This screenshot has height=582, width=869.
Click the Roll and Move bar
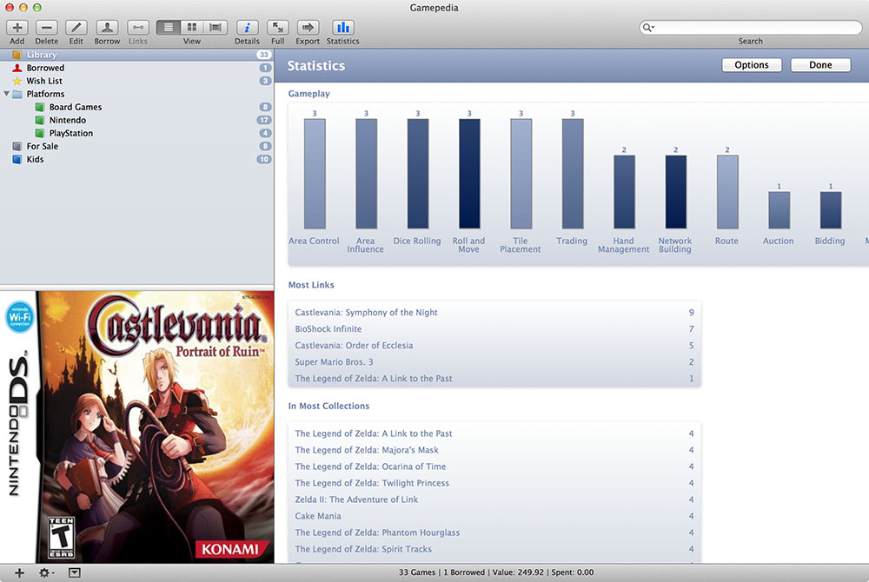pos(469,174)
